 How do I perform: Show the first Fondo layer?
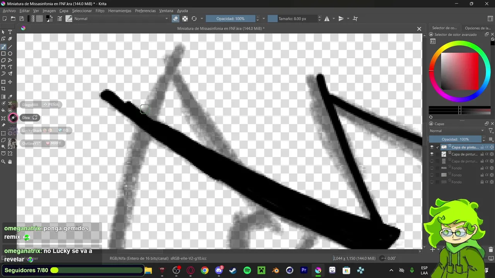click(432, 168)
